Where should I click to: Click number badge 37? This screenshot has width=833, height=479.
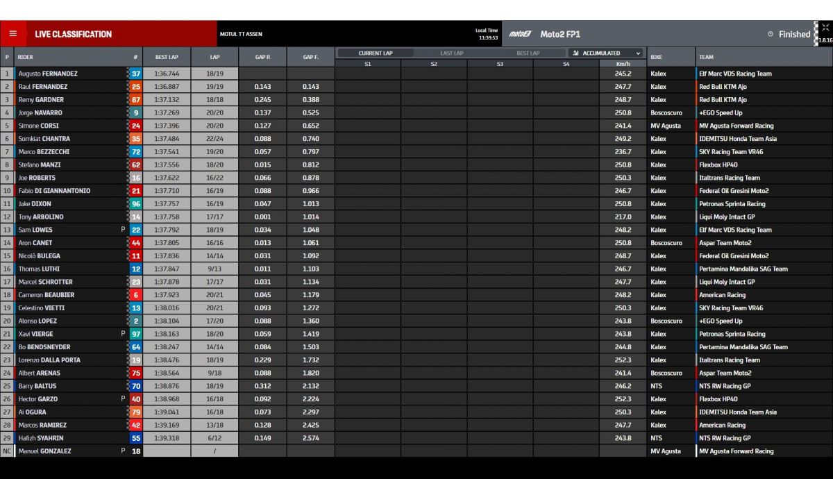tap(136, 74)
